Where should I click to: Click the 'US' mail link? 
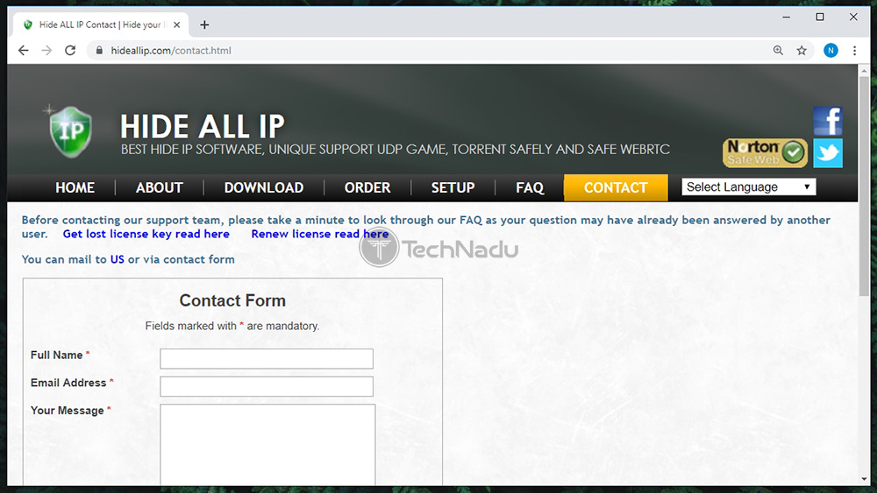[x=117, y=259]
